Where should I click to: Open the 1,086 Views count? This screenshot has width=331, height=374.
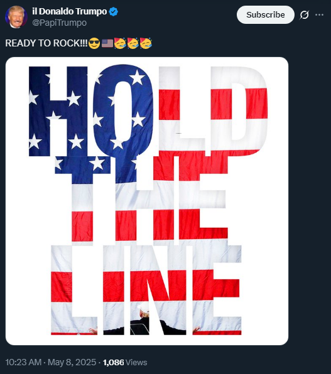(125, 362)
